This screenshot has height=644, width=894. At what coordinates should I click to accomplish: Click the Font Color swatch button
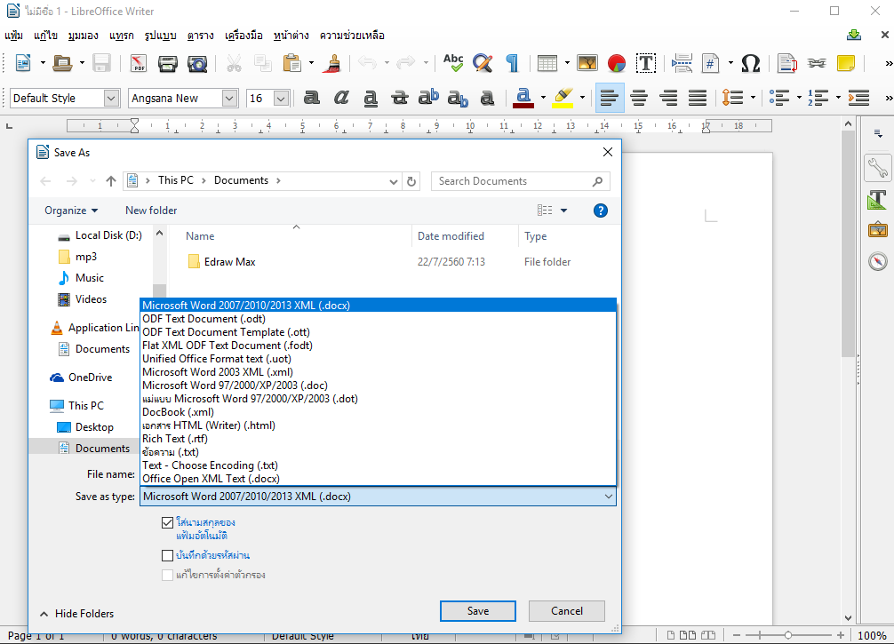[x=523, y=98]
